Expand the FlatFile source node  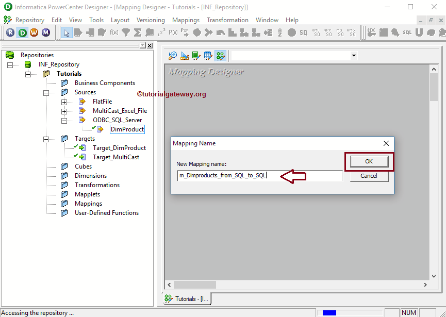pos(64,101)
